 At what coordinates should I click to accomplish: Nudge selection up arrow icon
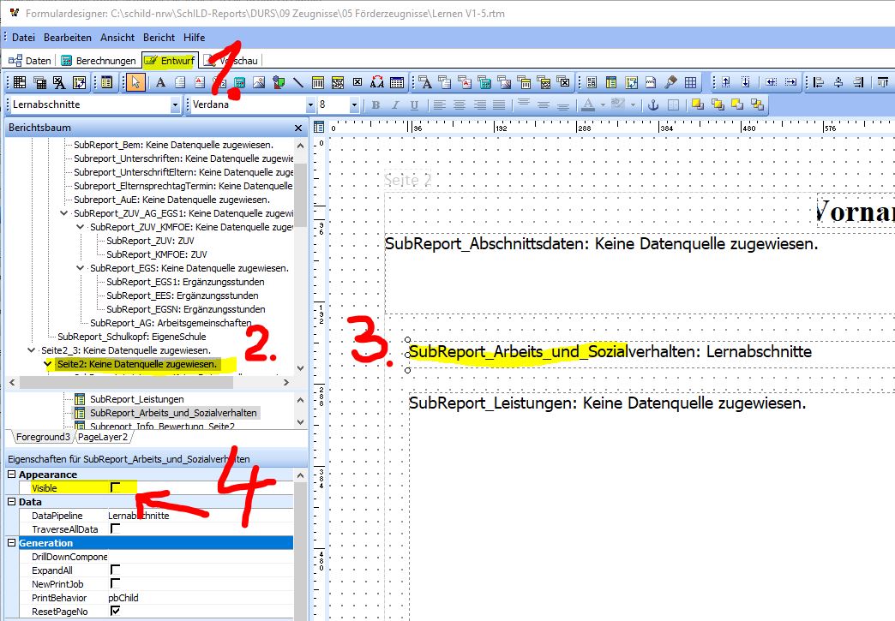click(726, 82)
